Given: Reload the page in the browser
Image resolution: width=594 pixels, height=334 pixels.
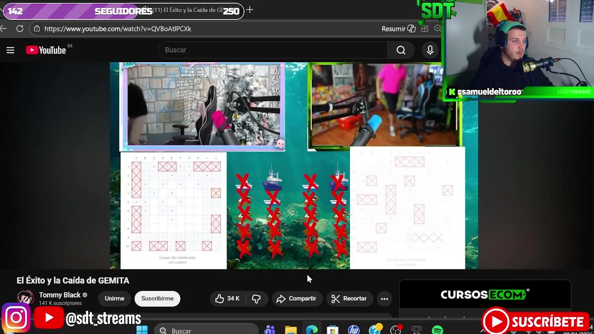Looking at the screenshot, I should point(19,29).
